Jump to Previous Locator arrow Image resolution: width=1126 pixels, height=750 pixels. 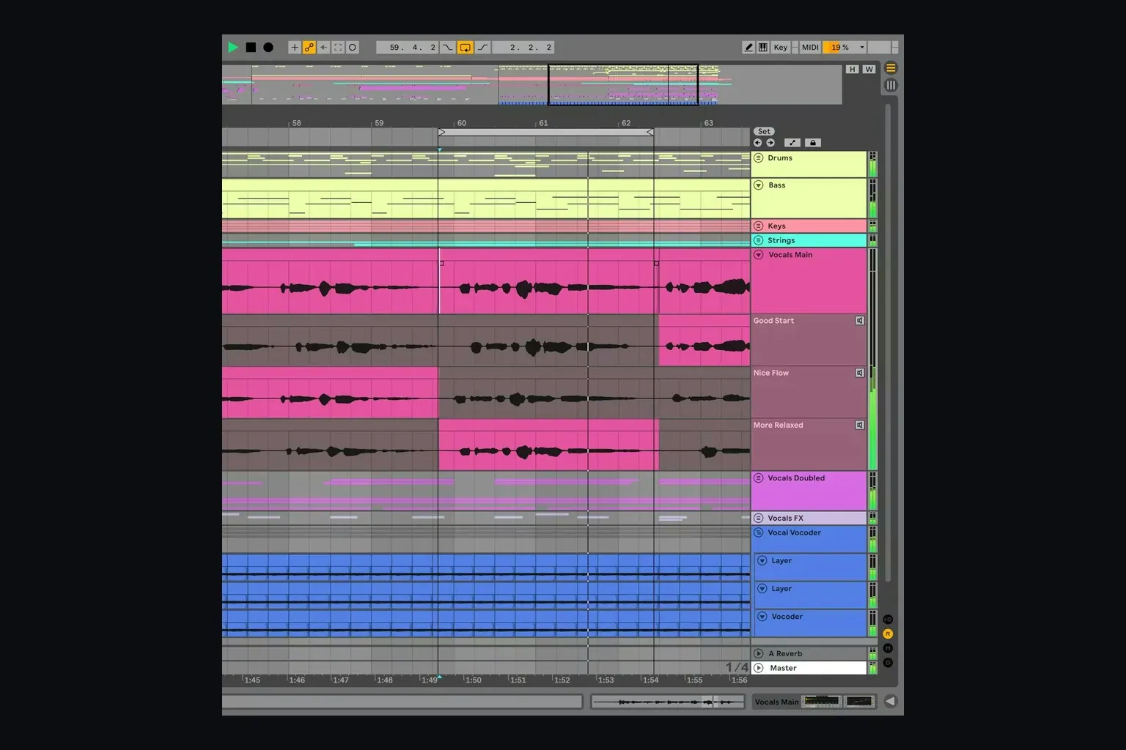point(758,143)
